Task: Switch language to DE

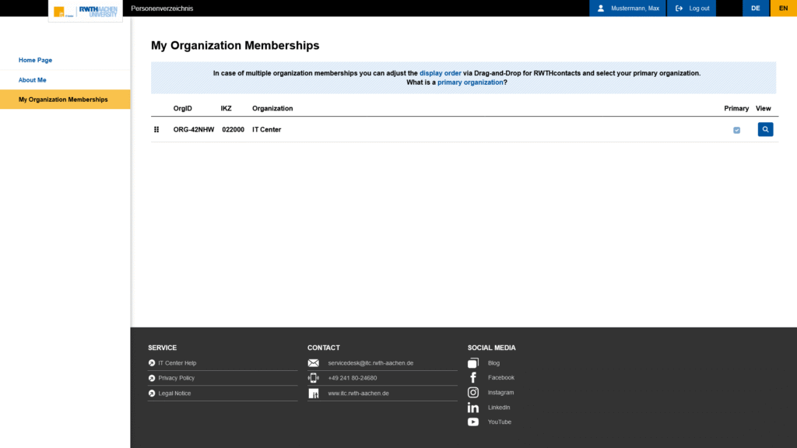Action: (x=755, y=8)
